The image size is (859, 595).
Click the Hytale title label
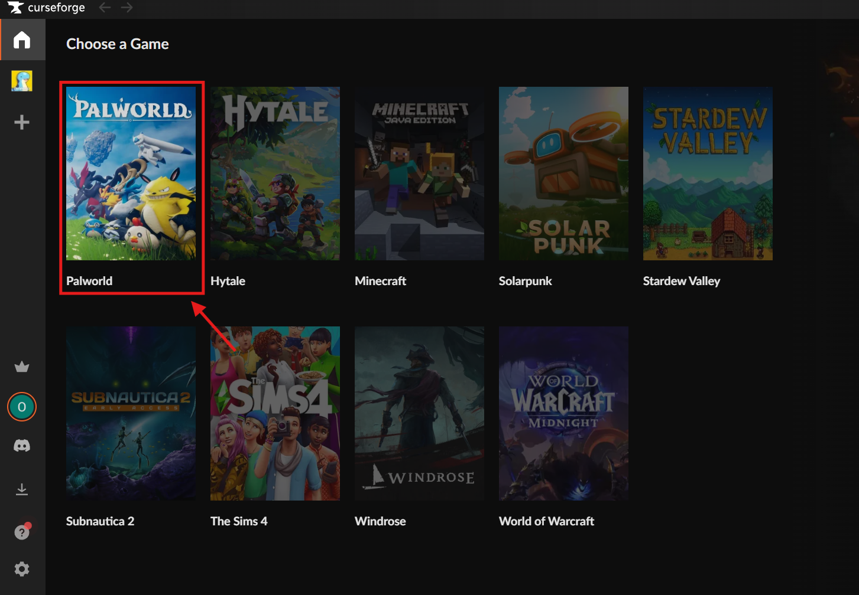(228, 281)
